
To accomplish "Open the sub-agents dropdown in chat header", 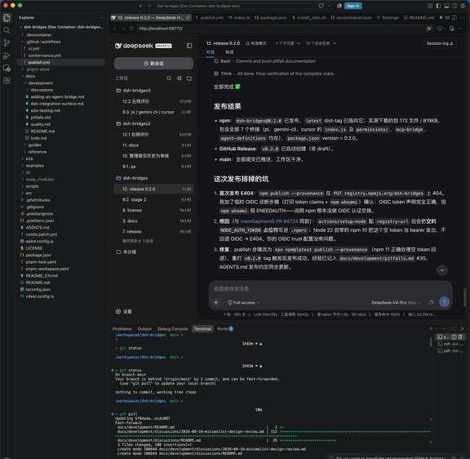I will tap(287, 43).
